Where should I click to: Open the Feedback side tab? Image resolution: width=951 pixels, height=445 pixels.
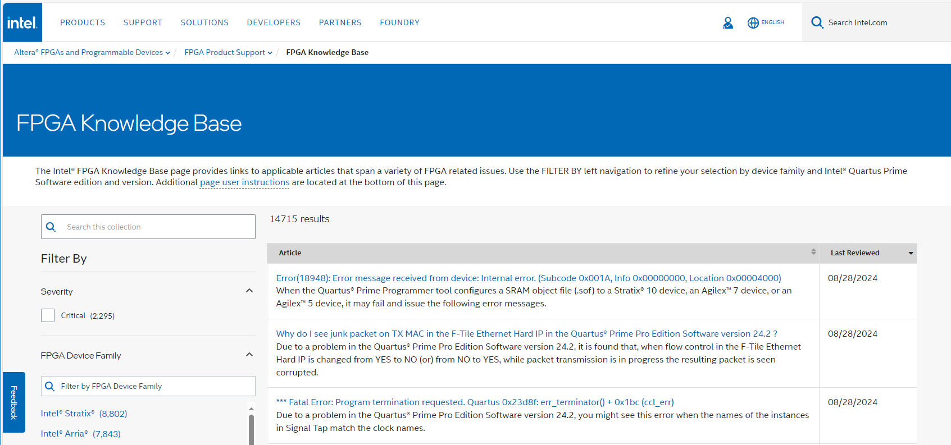pyautogui.click(x=14, y=402)
